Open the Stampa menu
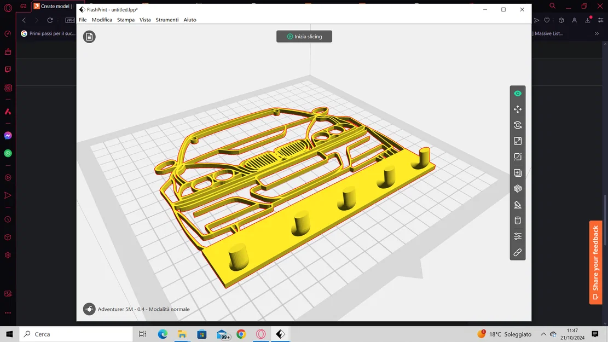The image size is (608, 342). (x=125, y=20)
